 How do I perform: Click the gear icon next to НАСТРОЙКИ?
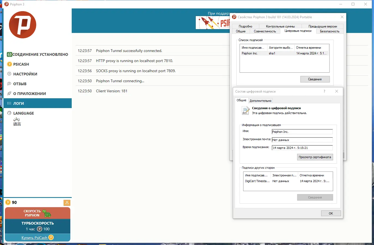pos(9,74)
